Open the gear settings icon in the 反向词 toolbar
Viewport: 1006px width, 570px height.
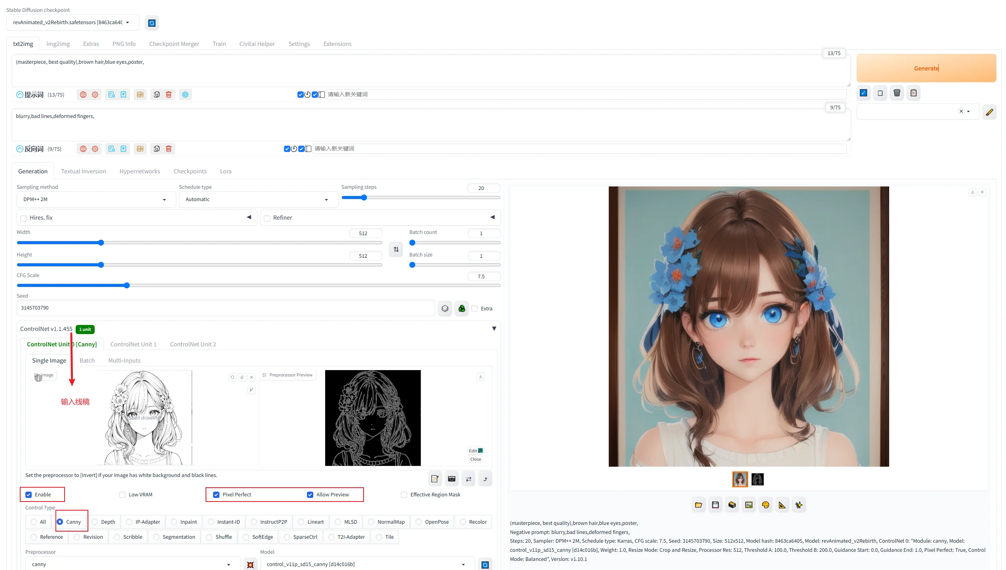(x=95, y=149)
